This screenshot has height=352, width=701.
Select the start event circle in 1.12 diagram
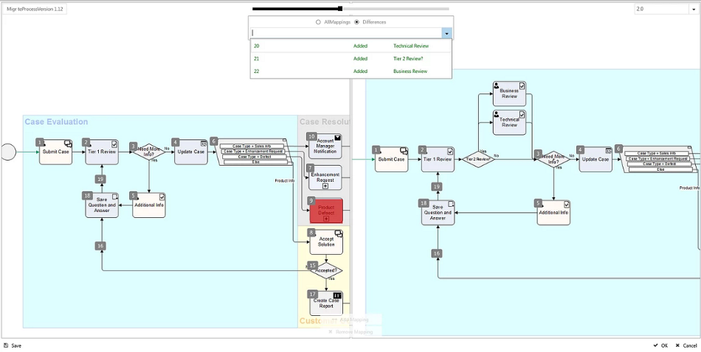[7, 152]
